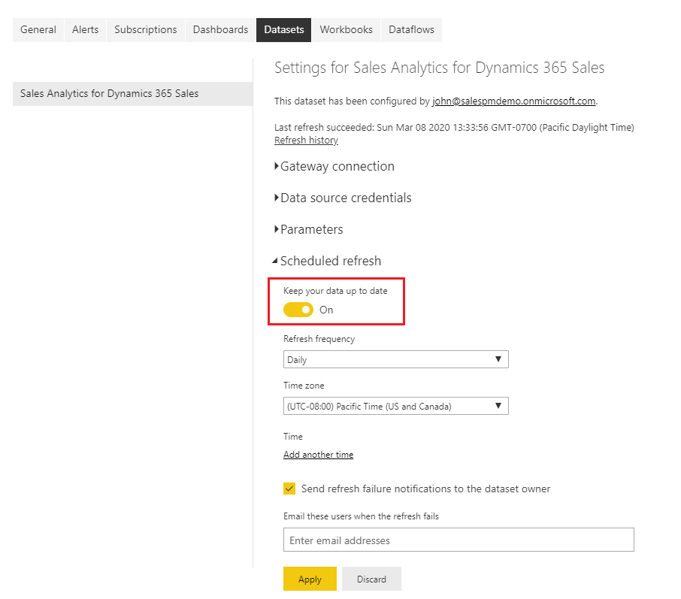Uncheck Send refresh failure notifications checkbox
This screenshot has height=599, width=681.
[x=289, y=489]
